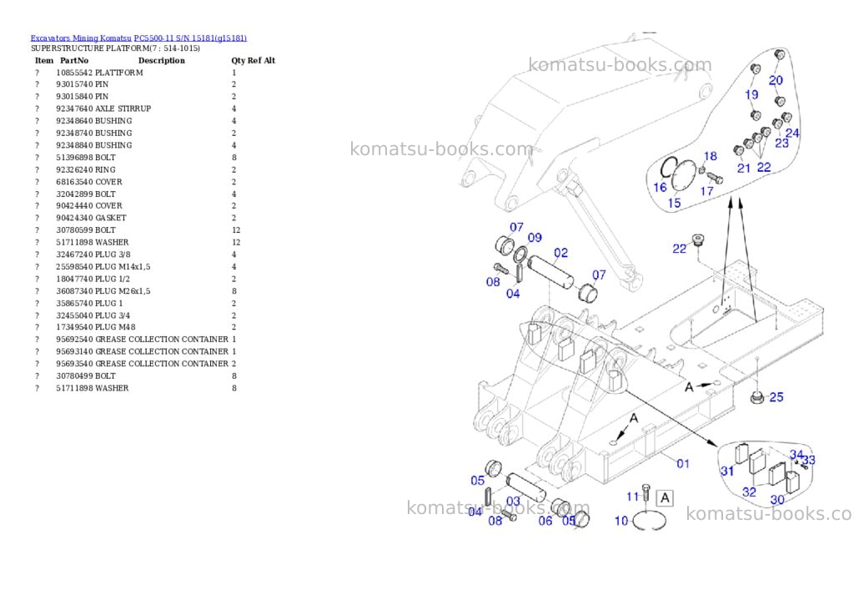Select part 93015740 PIN row
The height and width of the screenshot is (605, 854).
point(136,84)
